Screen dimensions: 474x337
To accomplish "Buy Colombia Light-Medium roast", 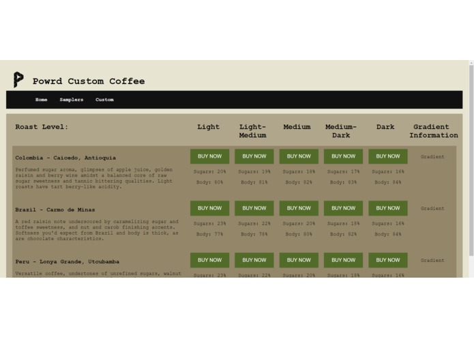I will click(254, 156).
